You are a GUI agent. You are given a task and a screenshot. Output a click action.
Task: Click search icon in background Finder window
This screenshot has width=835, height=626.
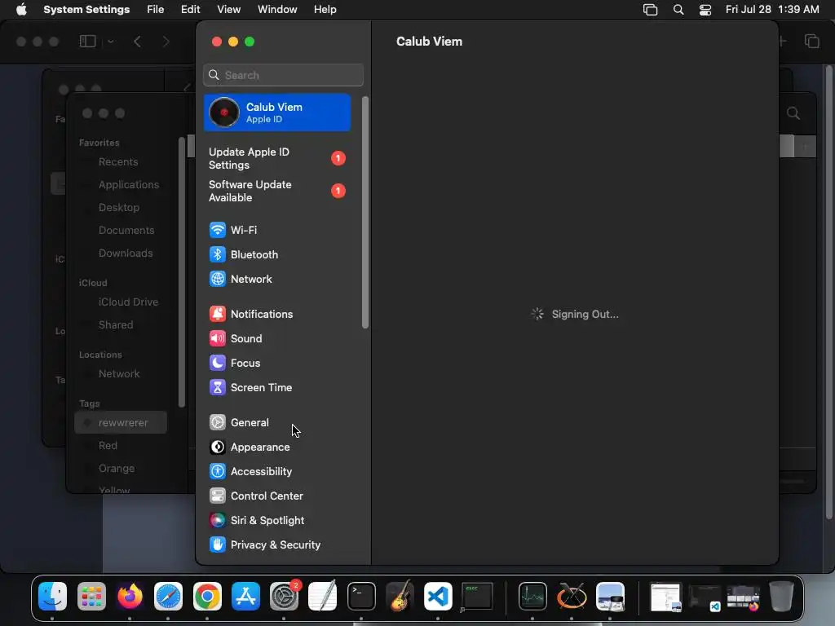click(793, 113)
